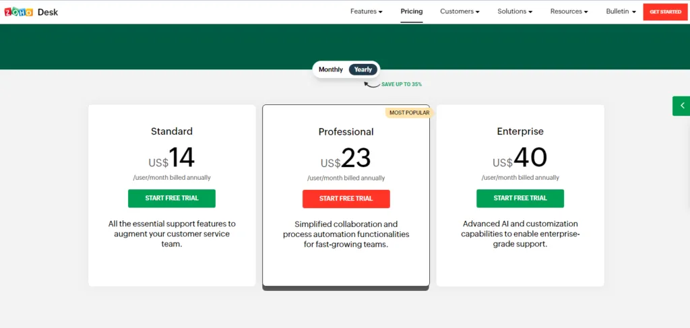Image resolution: width=690 pixels, height=328 pixels.
Task: Click the red Get Started button
Action: tap(665, 12)
